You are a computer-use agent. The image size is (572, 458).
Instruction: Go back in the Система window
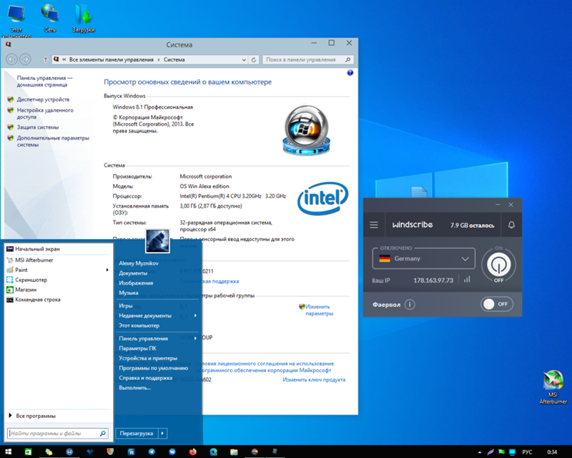[11, 59]
